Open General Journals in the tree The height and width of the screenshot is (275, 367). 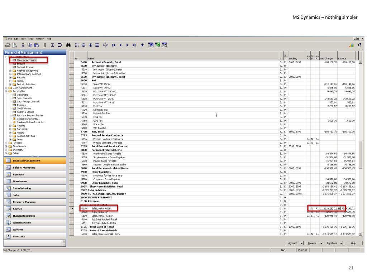tap(25, 67)
